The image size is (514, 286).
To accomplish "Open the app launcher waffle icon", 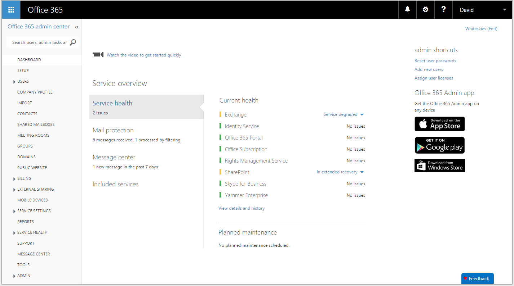I will coord(11,10).
